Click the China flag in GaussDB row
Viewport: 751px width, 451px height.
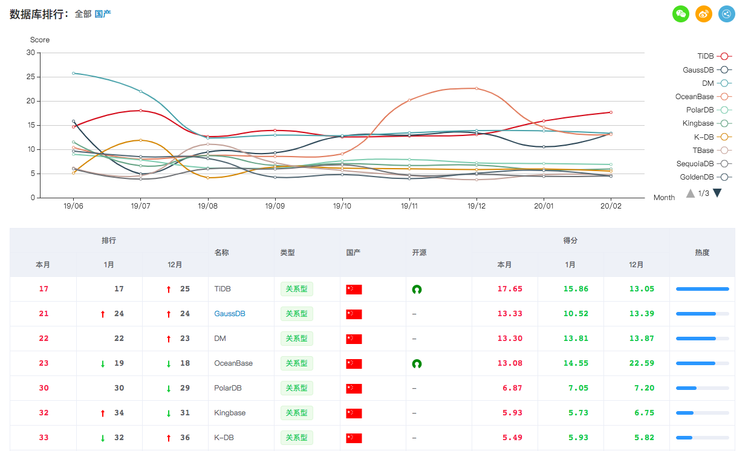tap(354, 314)
